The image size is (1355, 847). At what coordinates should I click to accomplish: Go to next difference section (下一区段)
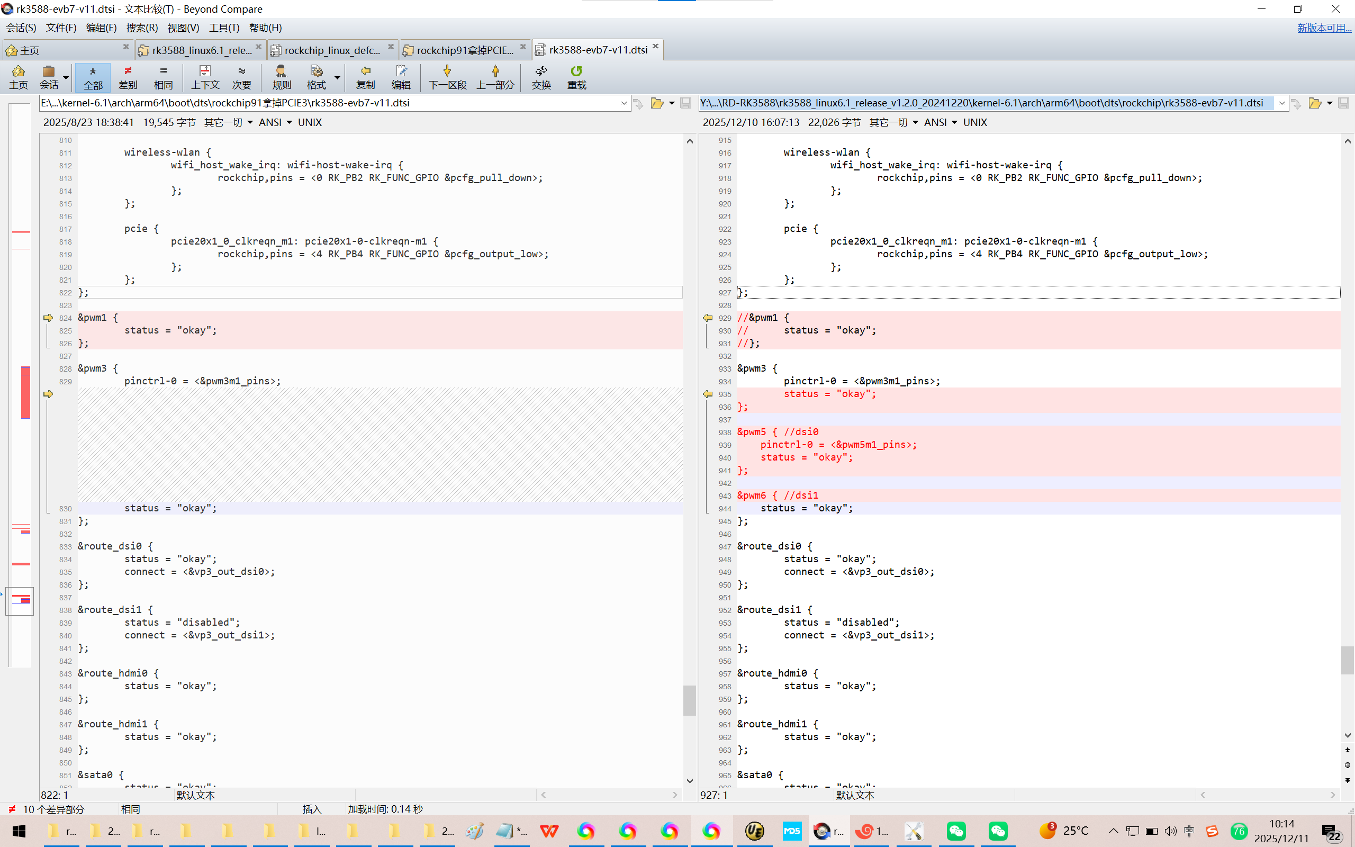[x=447, y=77]
